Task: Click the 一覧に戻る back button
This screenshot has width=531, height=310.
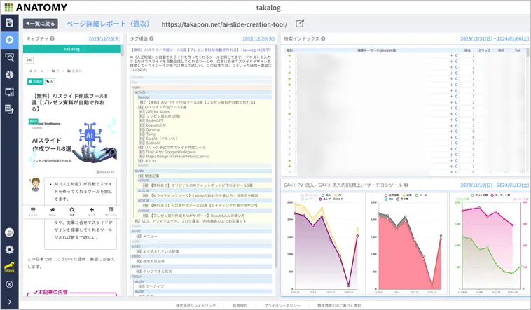Action: [41, 24]
